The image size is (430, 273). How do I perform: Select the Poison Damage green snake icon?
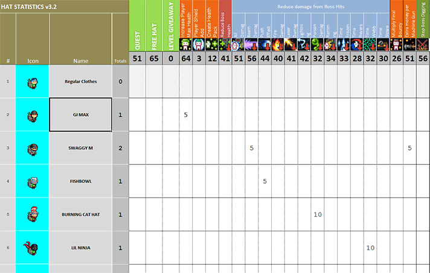317,45
